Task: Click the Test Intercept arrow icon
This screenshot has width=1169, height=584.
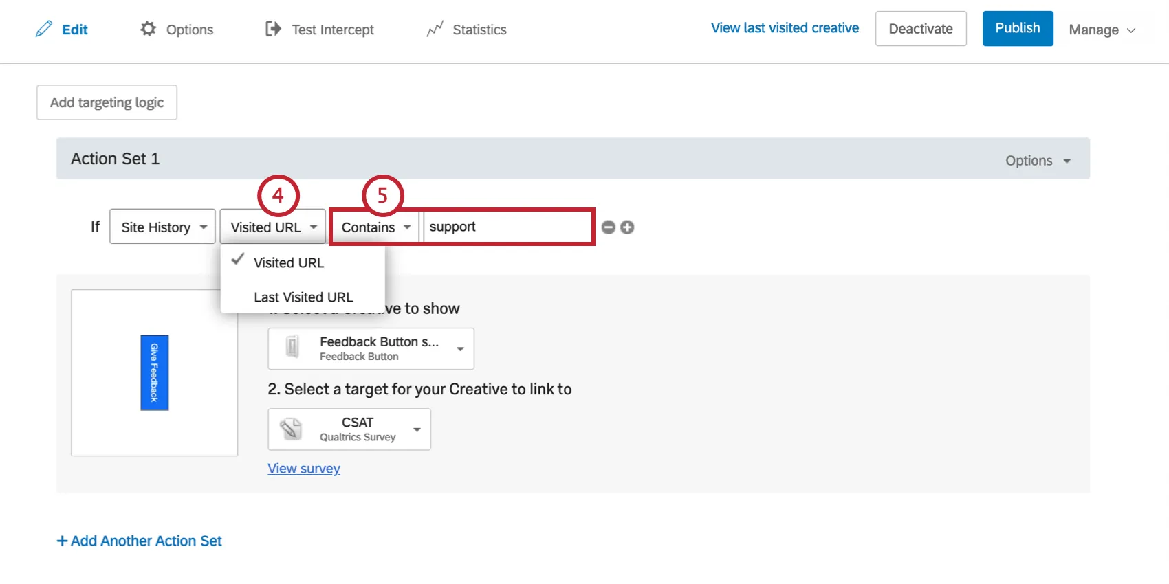Action: [x=273, y=29]
